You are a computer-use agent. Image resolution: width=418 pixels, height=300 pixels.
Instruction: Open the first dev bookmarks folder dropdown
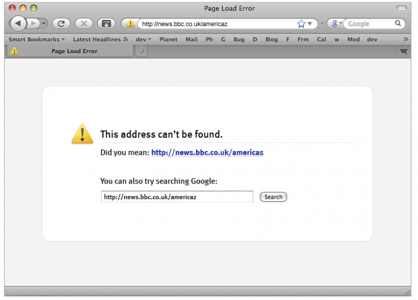[143, 40]
